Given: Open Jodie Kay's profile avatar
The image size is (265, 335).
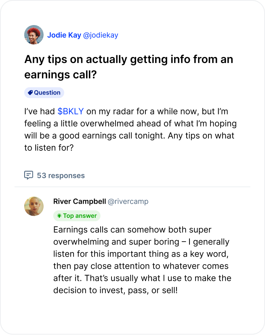Looking at the screenshot, I should coord(34,35).
